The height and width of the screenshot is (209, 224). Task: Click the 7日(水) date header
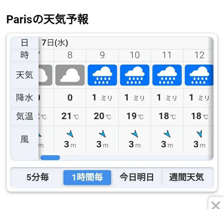[55, 43]
